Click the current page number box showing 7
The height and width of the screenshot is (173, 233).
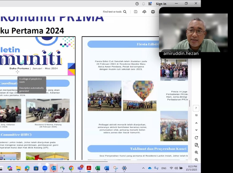click(196, 108)
